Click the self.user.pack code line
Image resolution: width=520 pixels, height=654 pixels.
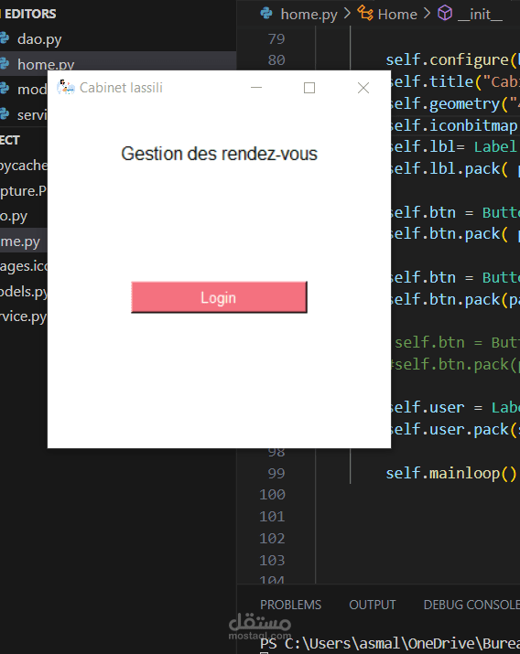tap(454, 429)
